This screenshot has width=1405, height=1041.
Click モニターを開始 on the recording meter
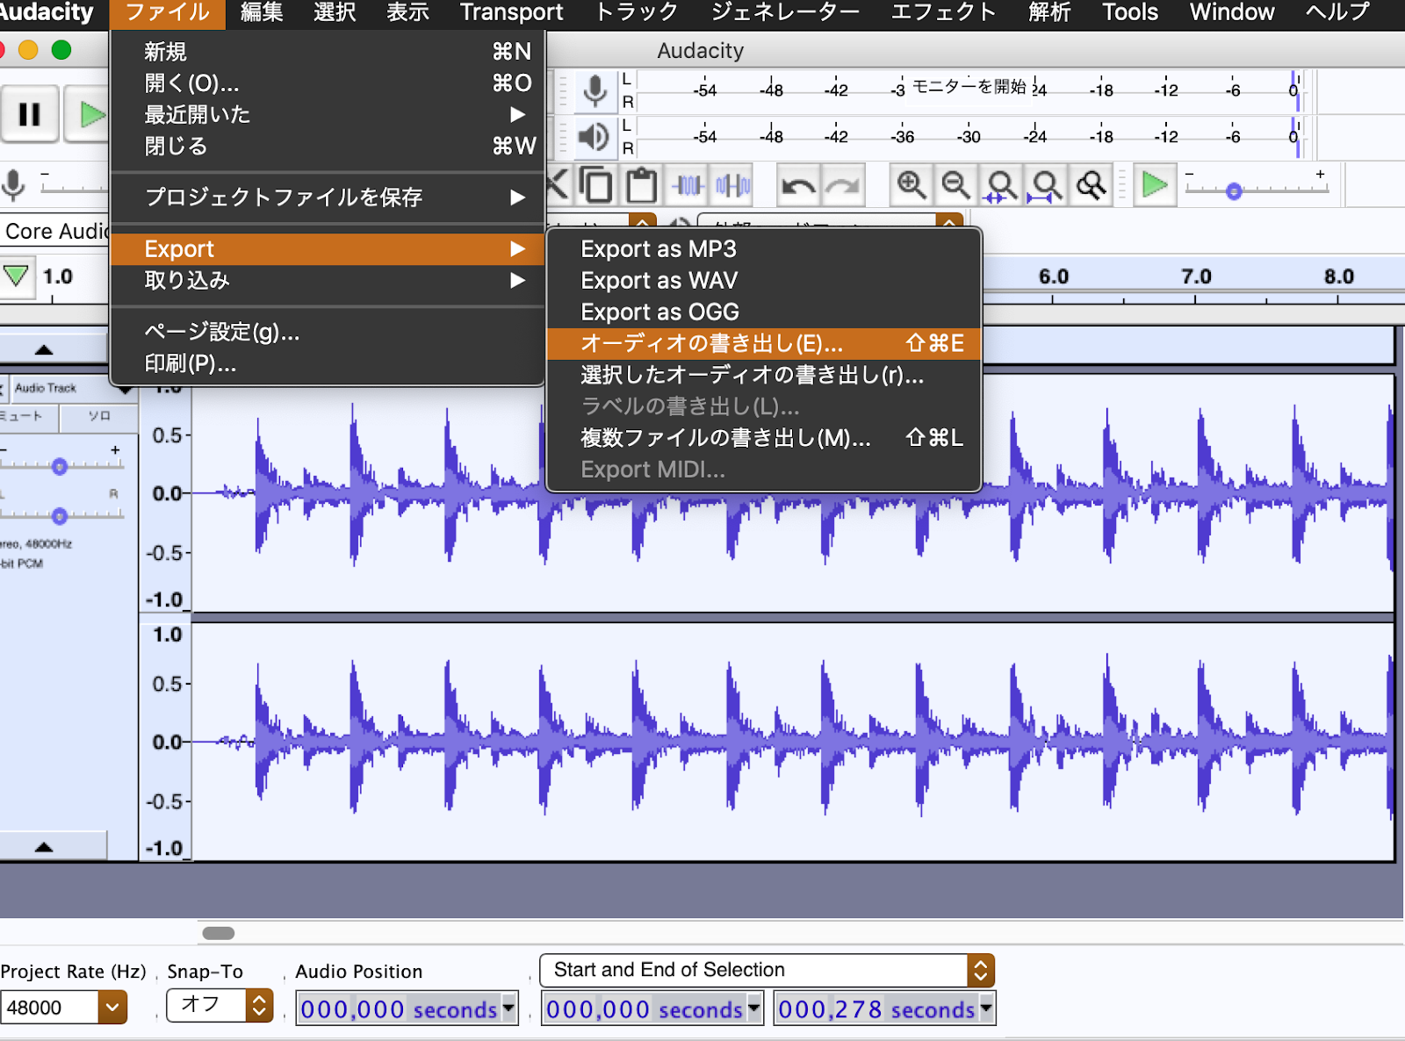coord(969,86)
